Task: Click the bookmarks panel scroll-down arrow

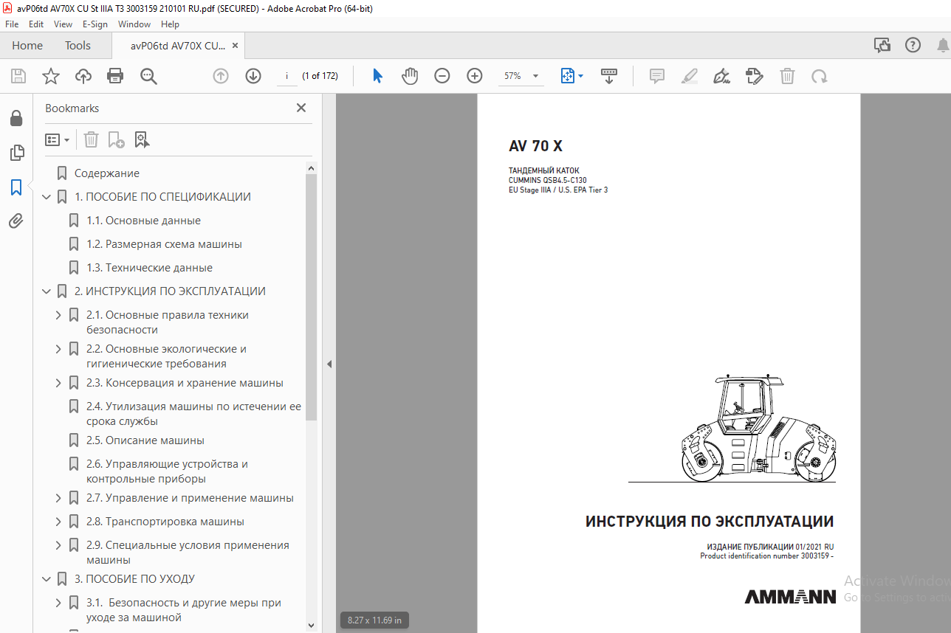Action: (311, 626)
